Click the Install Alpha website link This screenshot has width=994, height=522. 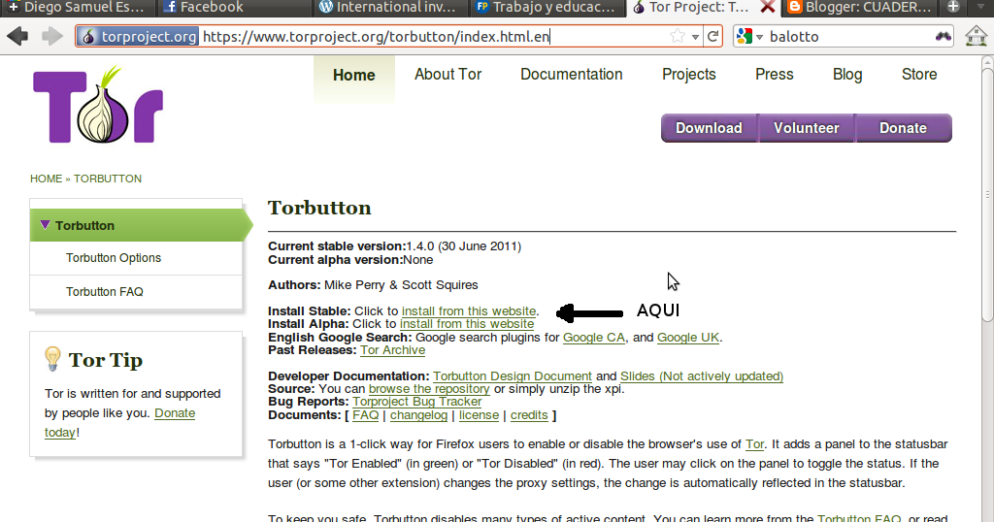click(x=467, y=324)
